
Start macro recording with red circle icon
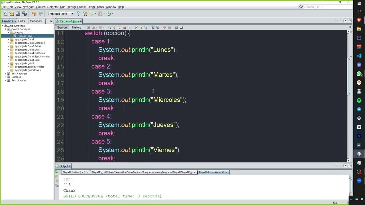click(x=165, y=27)
